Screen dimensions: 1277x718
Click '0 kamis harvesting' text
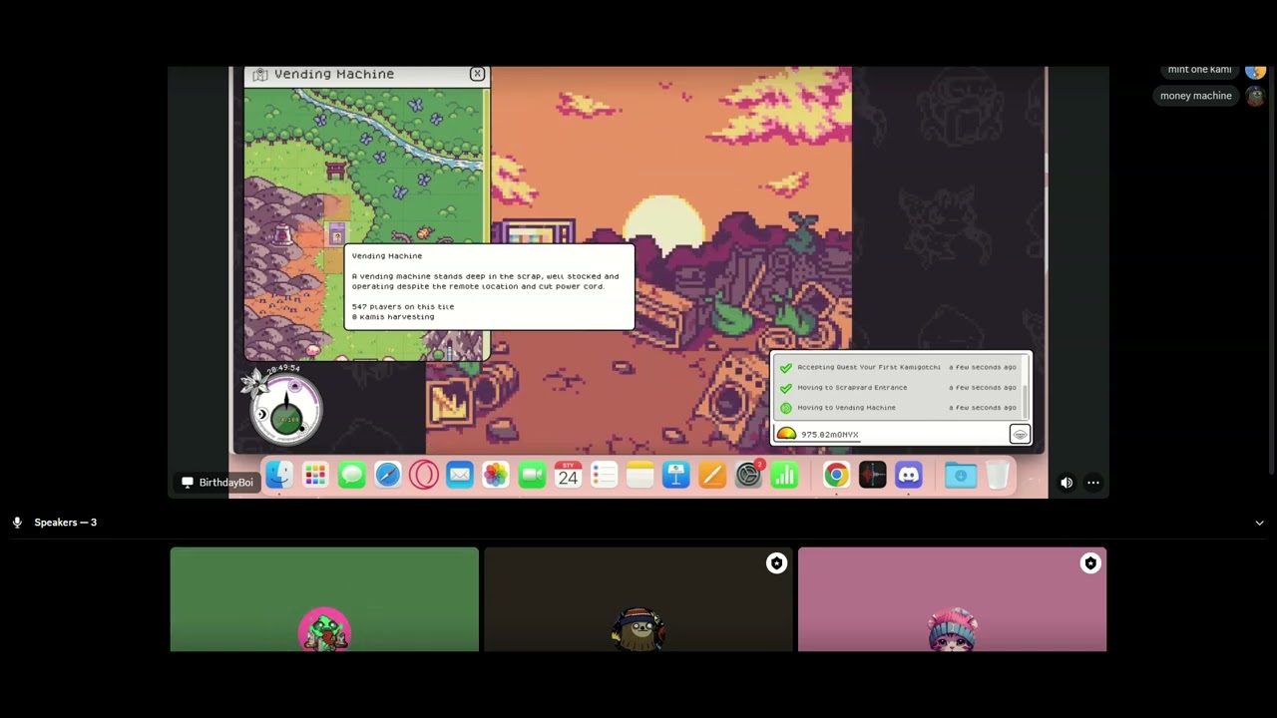tap(392, 317)
